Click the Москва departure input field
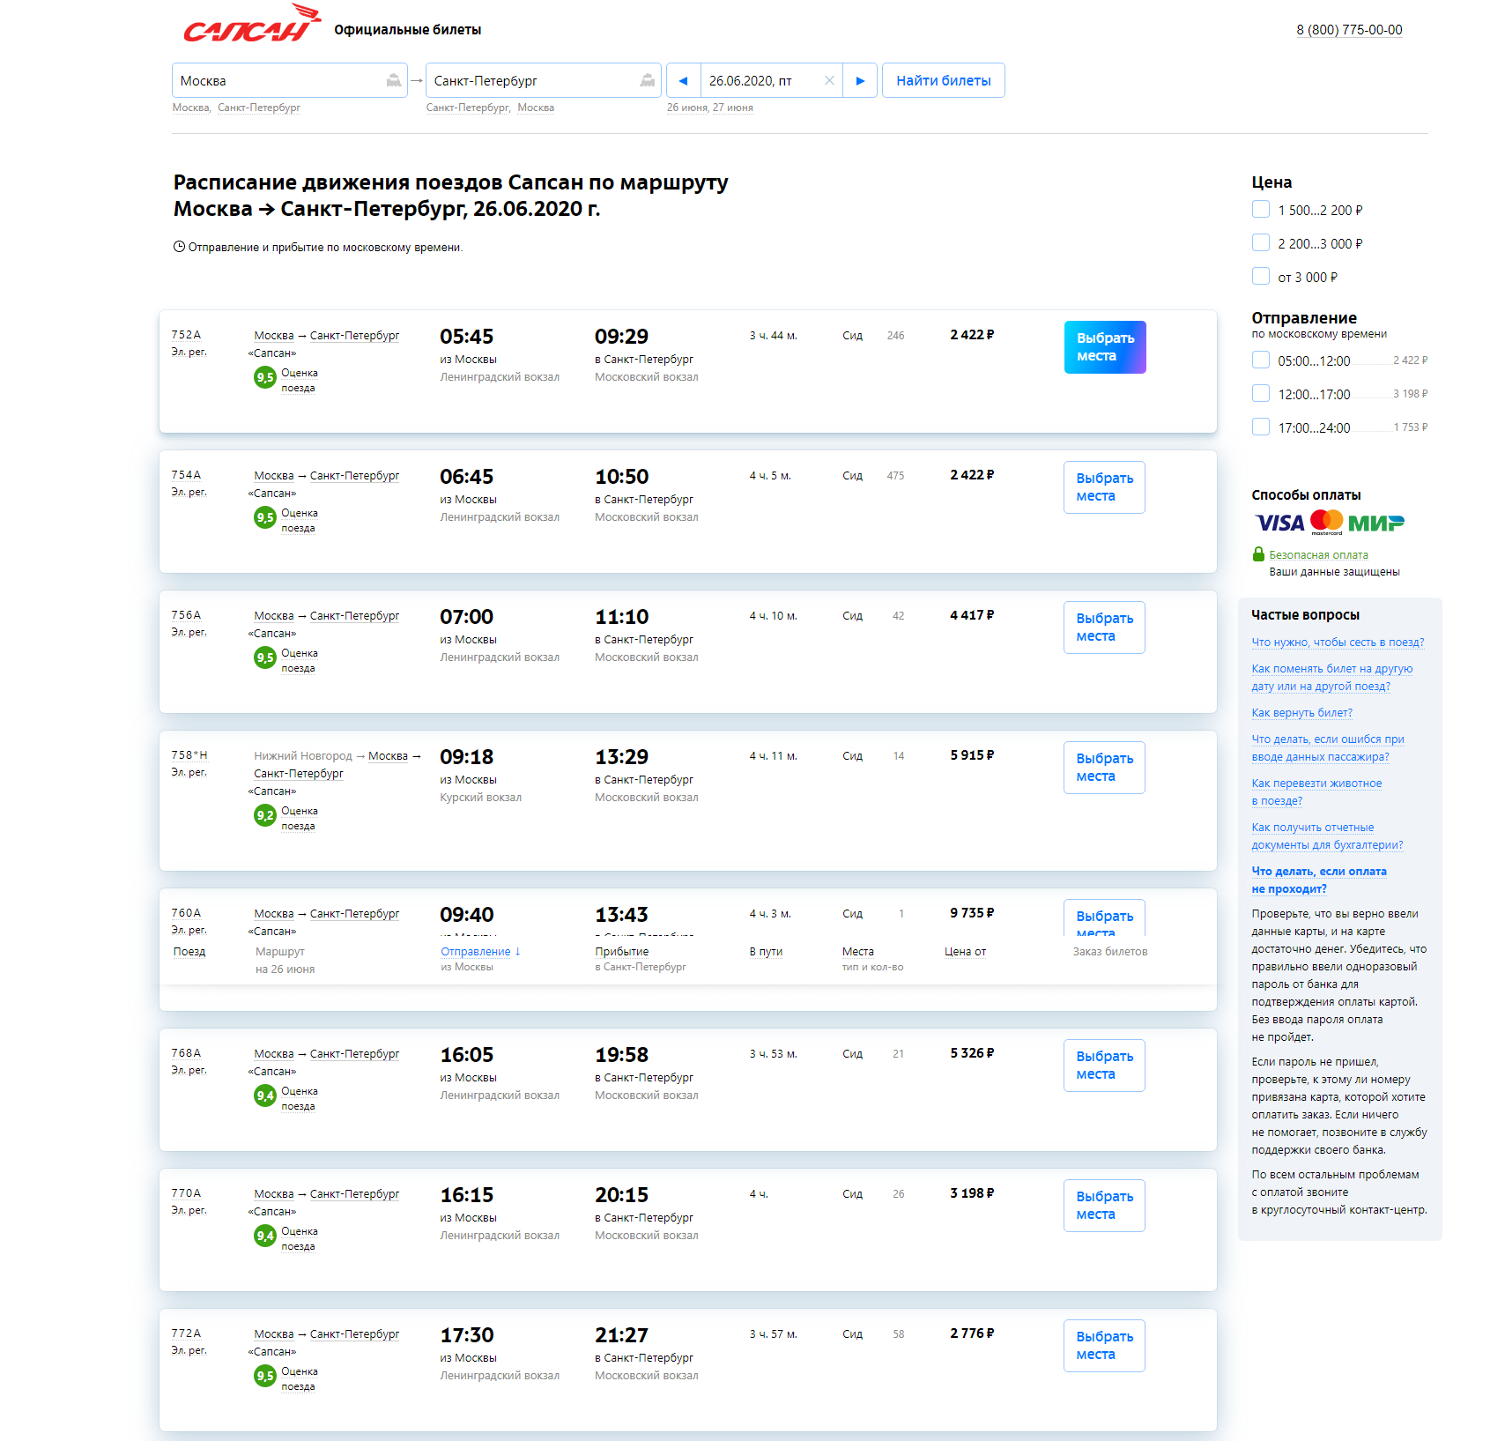 pos(289,80)
